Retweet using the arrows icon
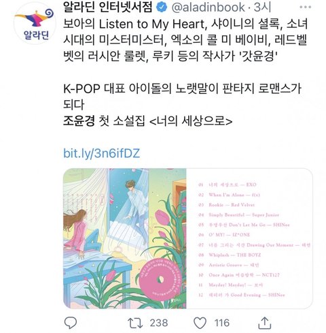 (135, 323)
